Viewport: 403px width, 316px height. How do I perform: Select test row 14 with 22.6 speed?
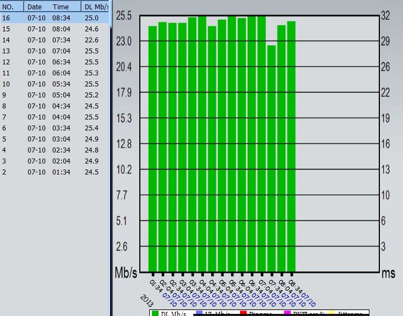click(55, 40)
